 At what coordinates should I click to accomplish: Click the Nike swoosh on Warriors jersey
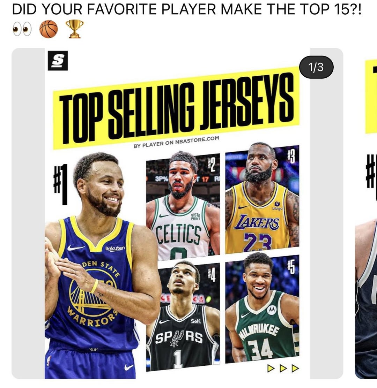[75, 248]
